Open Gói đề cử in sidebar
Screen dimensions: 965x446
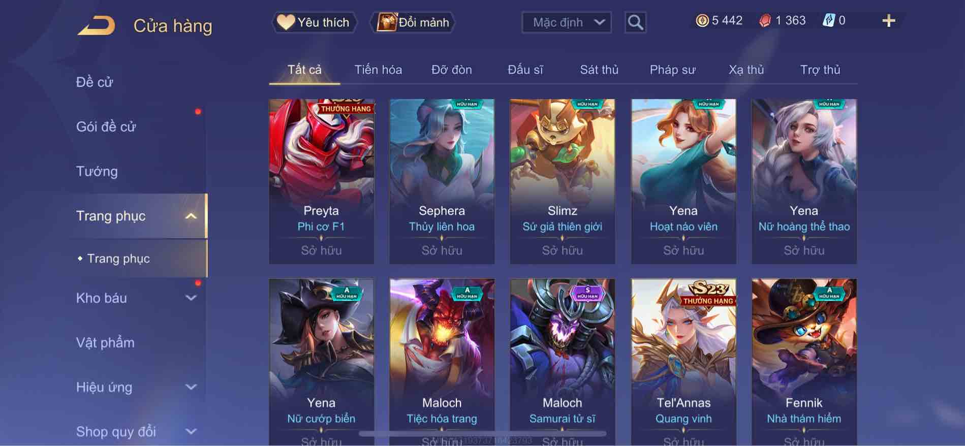[x=106, y=126]
